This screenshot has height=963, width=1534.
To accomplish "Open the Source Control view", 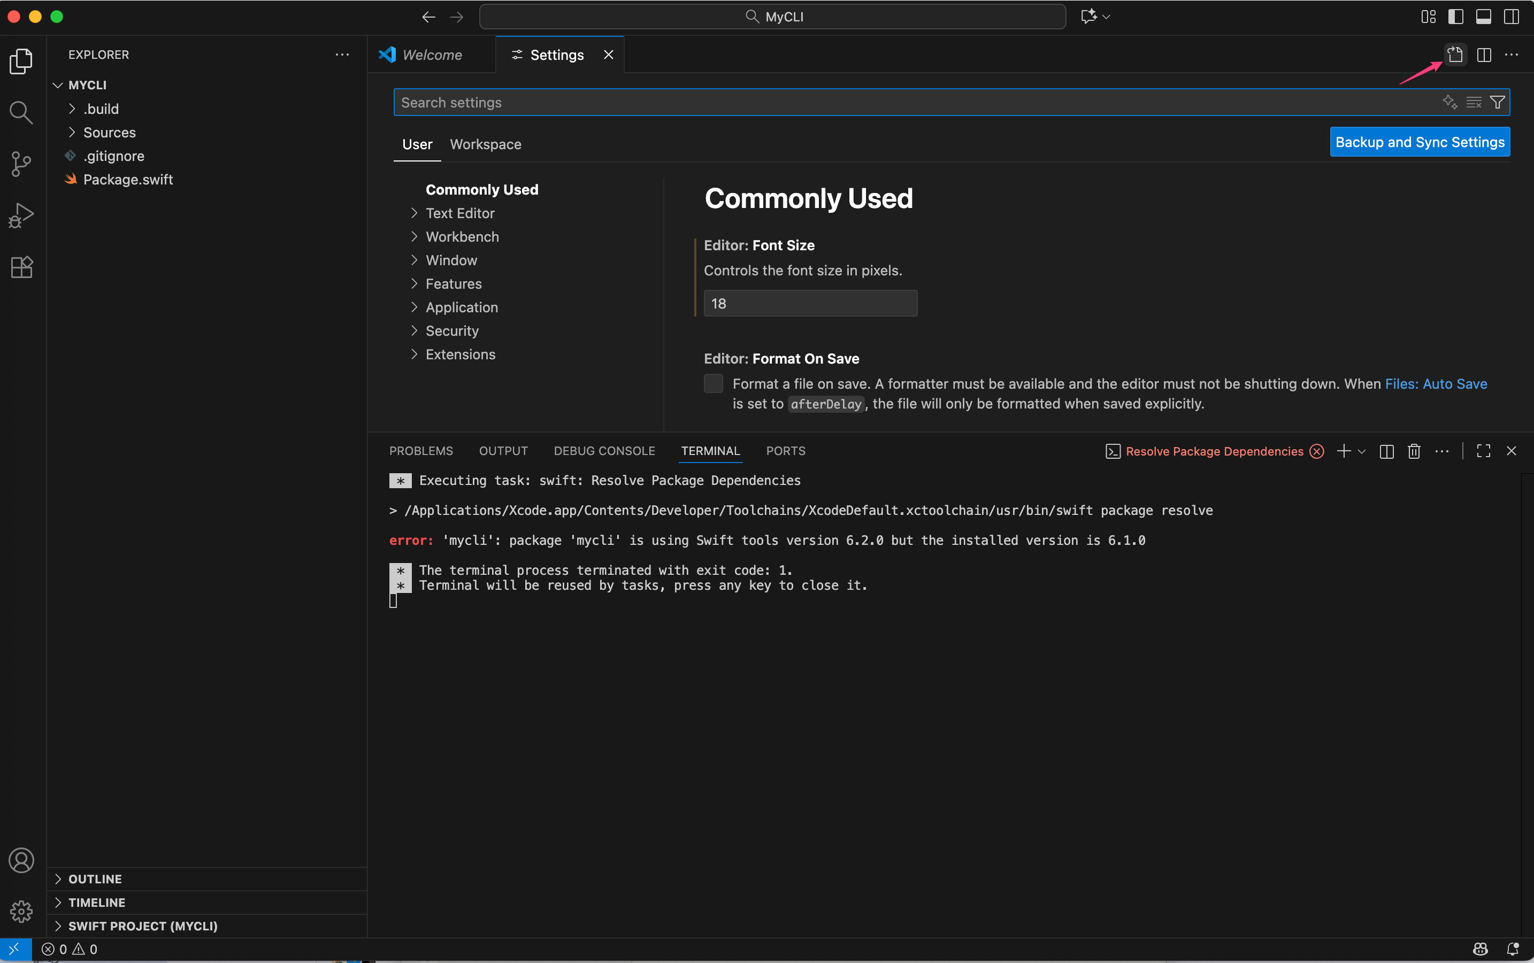I will pyautogui.click(x=21, y=164).
